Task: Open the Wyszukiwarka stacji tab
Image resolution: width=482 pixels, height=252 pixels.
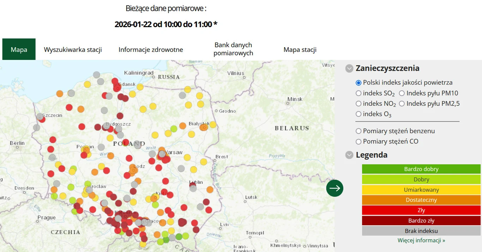Action: pos(73,49)
